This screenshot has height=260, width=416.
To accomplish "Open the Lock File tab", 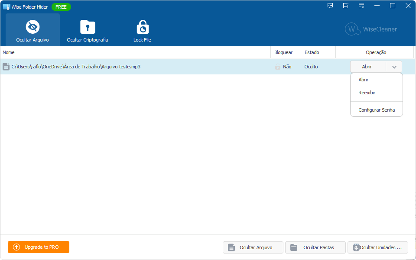I will (x=142, y=30).
